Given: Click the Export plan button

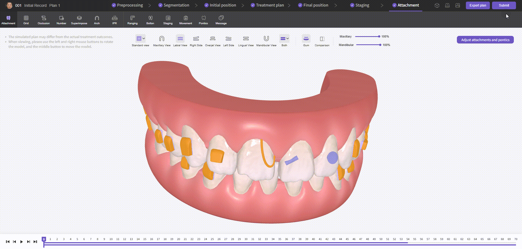Looking at the screenshot, I should (x=478, y=5).
